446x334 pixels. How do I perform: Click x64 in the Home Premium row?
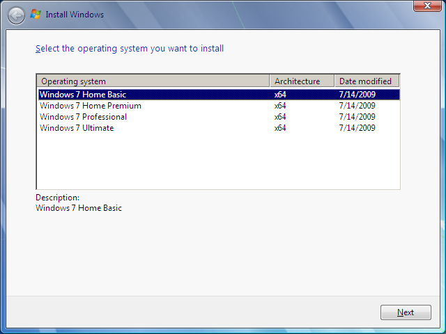click(280, 106)
